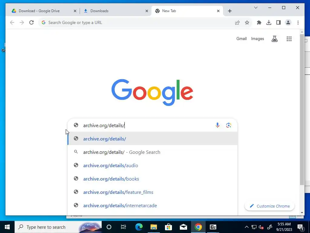Open a new tab with plus button
The height and width of the screenshot is (233, 310).
click(x=229, y=11)
